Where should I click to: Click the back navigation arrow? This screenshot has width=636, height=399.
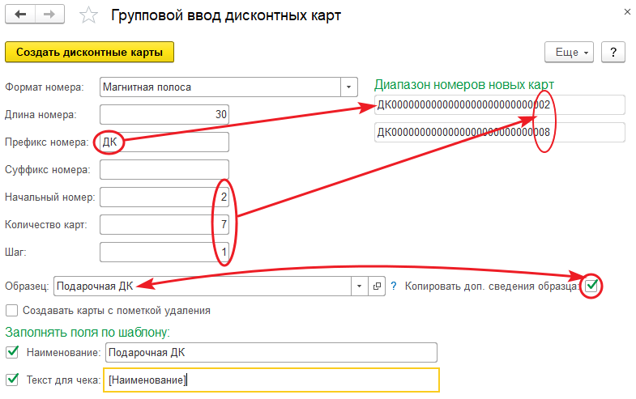22,15
